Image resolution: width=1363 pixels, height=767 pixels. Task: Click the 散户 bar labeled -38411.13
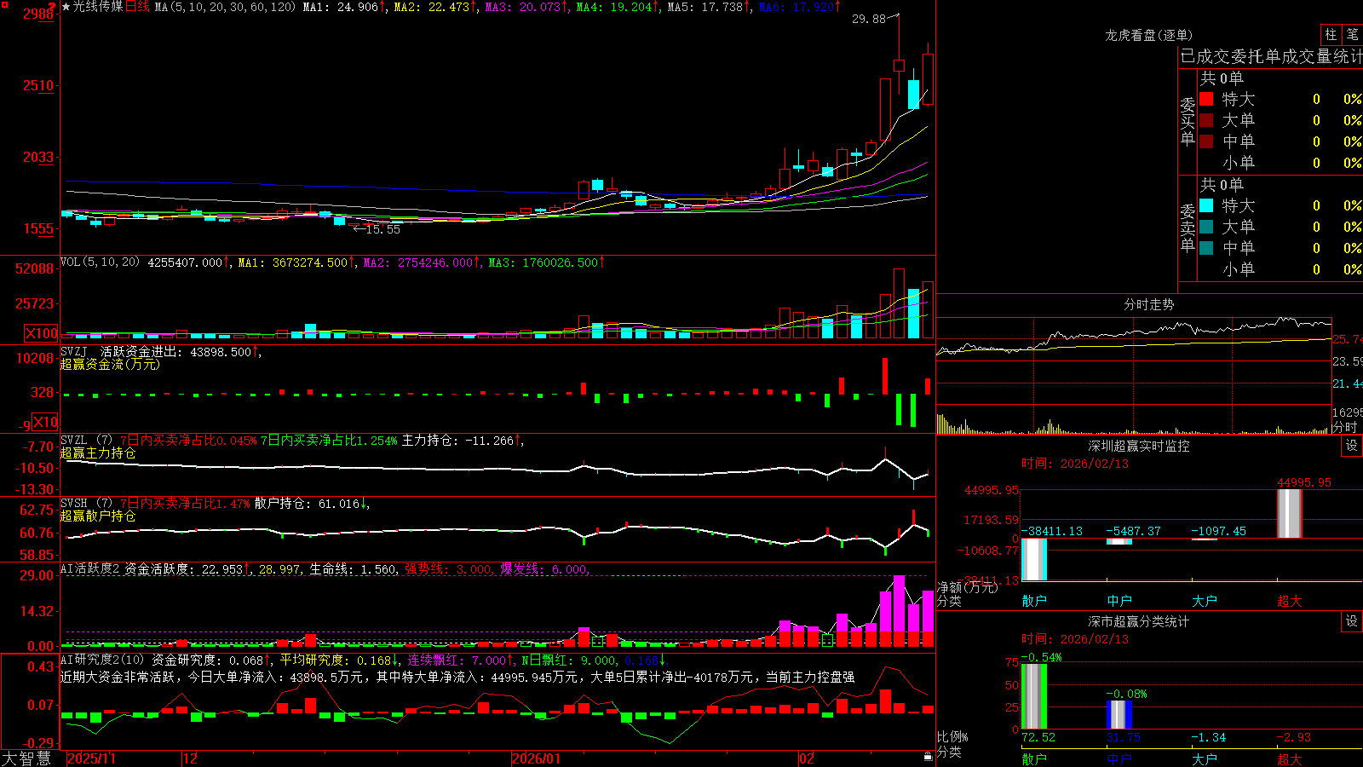pos(1034,559)
